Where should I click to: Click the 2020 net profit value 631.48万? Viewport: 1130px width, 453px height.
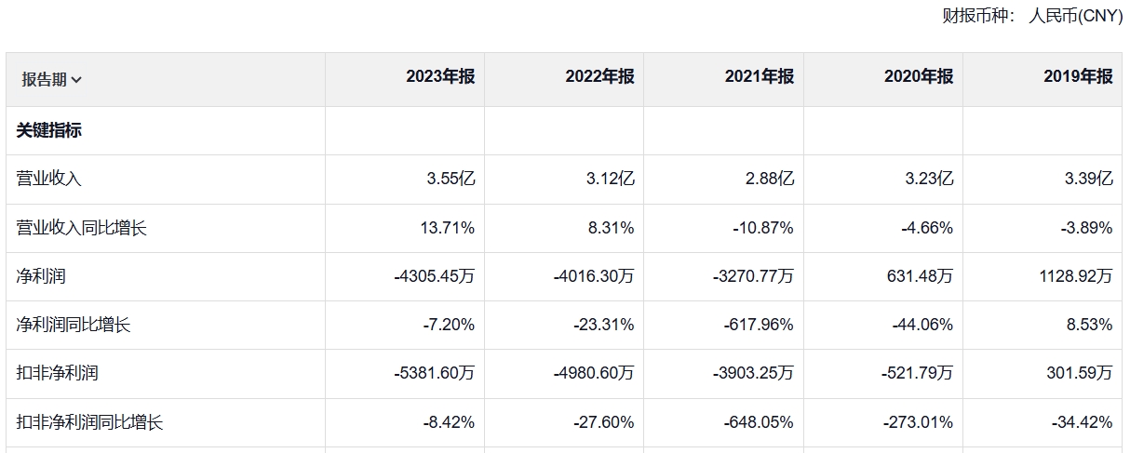918,276
